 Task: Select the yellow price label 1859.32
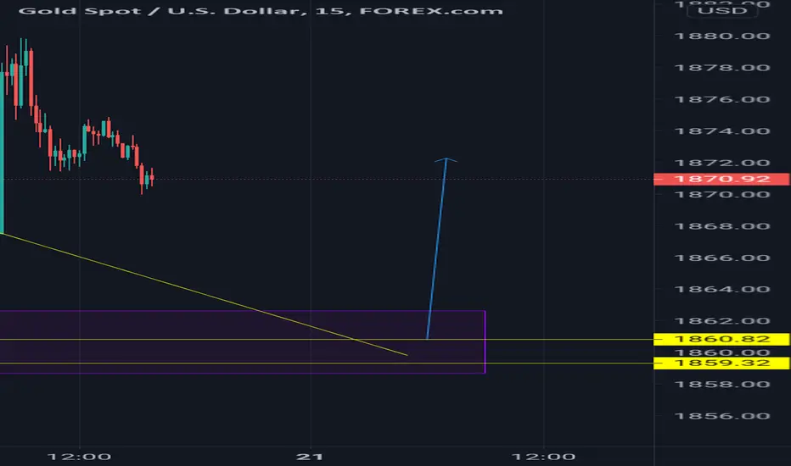[721, 363]
